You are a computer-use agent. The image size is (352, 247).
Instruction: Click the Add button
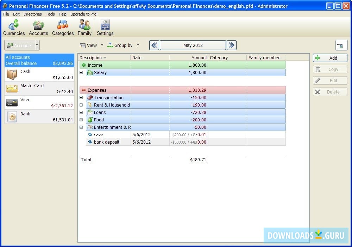330,58
